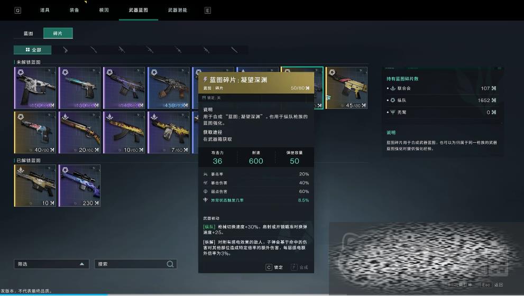Select the shotgun fragment card showing 20/60
This screenshot has height=296, width=524.
79,133
